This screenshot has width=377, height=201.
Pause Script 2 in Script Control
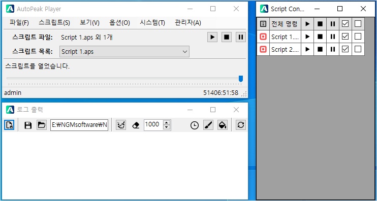[x=333, y=49]
